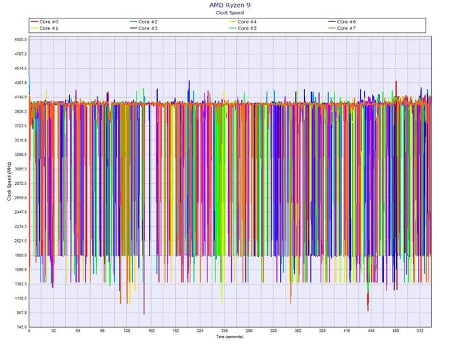
Task: Click the Clock Speed (MHz) axis label
Action: [9, 181]
